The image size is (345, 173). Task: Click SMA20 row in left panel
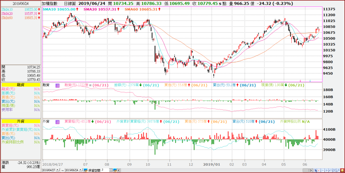click(x=21, y=13)
